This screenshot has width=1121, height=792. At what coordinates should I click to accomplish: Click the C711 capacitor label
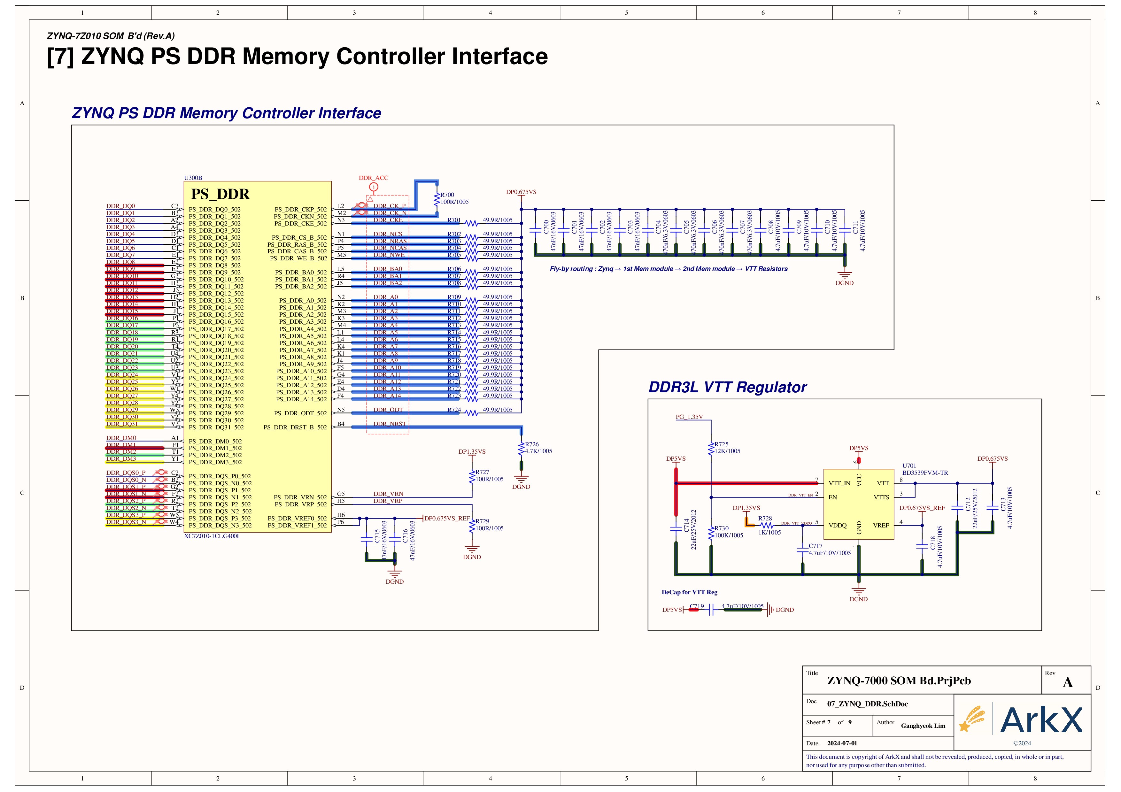tap(855, 227)
